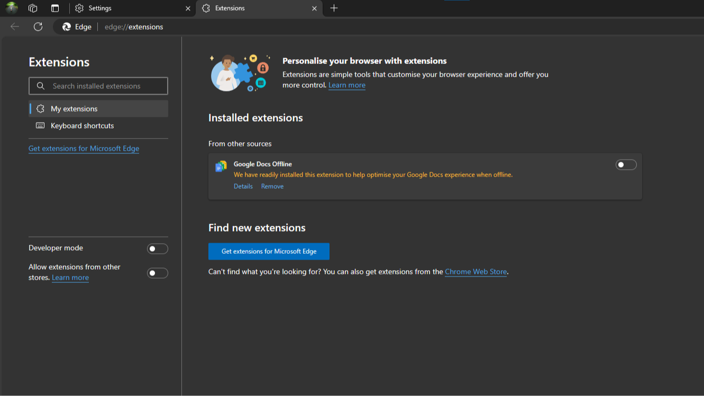The image size is (704, 396).
Task: Open Get extensions for Microsoft Edge sidebar link
Action: [84, 149]
